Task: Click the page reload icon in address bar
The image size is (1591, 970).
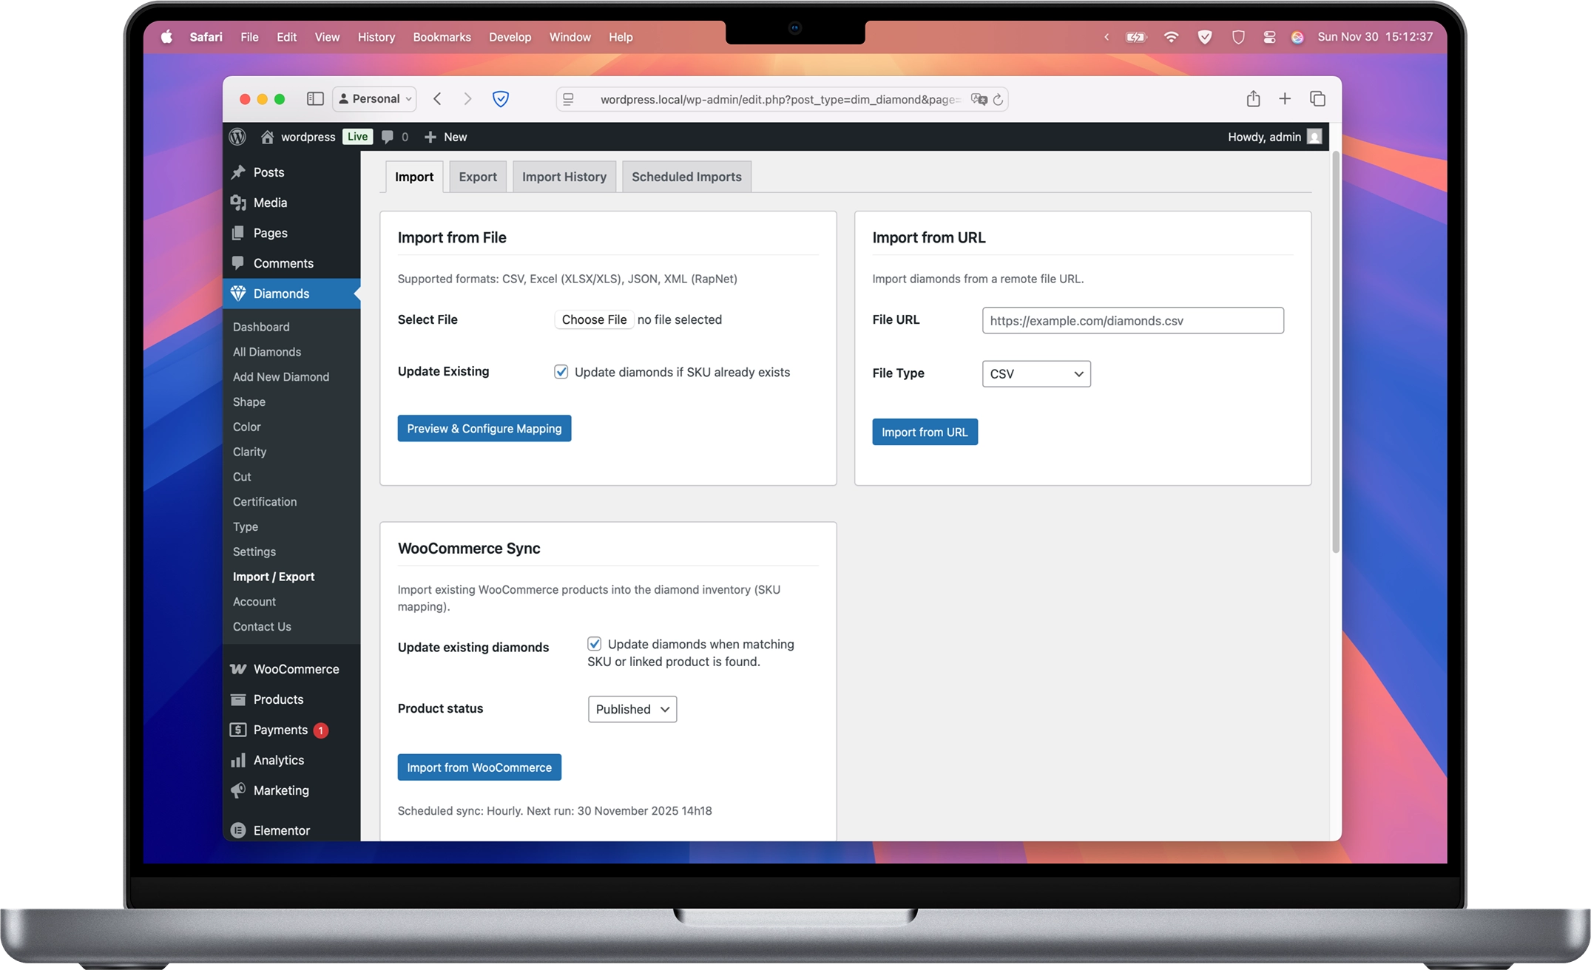Action: point(998,100)
